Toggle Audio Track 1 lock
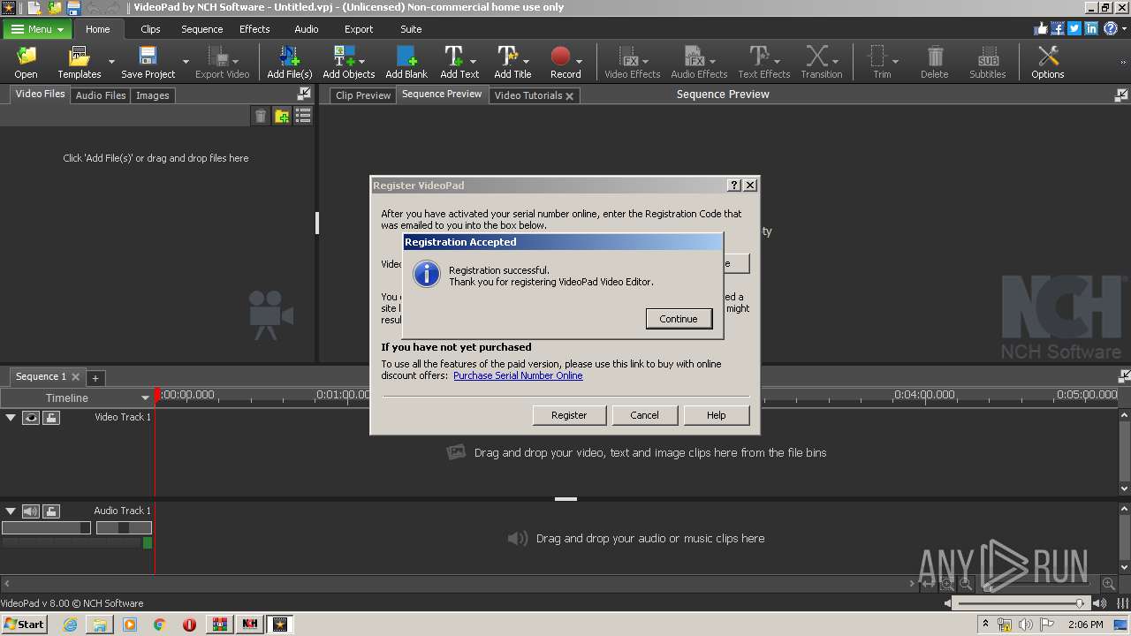Image resolution: width=1131 pixels, height=636 pixels. point(51,511)
